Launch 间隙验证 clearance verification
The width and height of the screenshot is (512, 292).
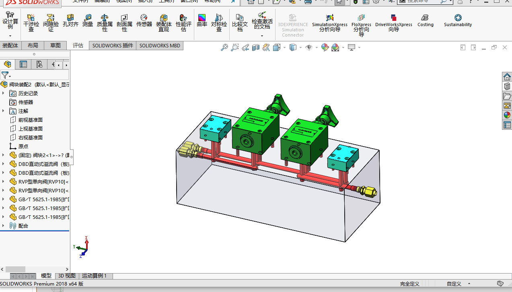pos(51,22)
